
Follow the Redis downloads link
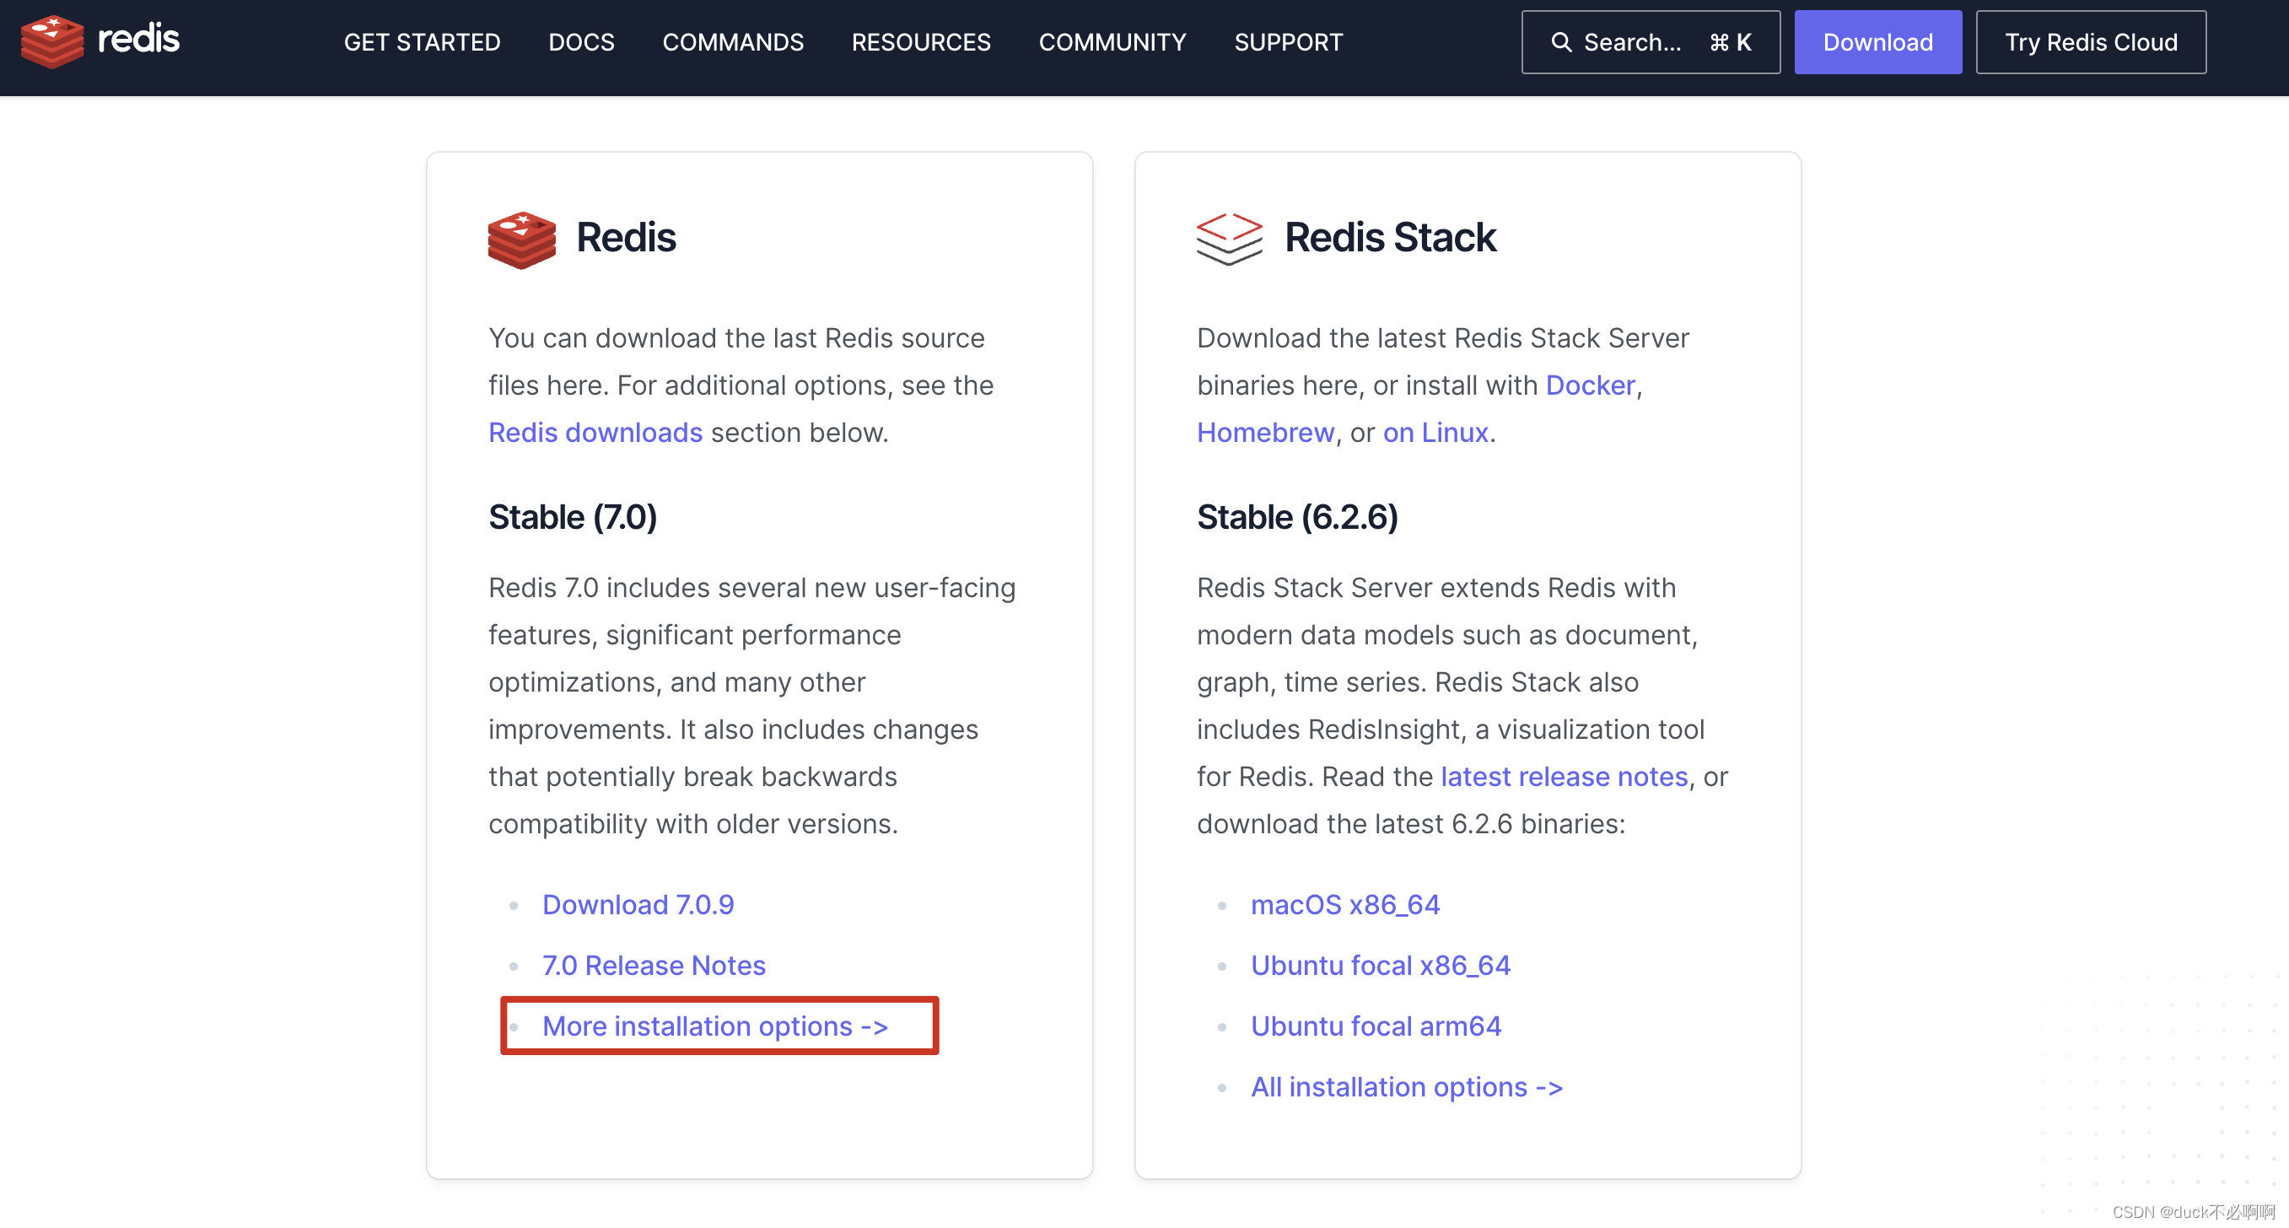(595, 432)
